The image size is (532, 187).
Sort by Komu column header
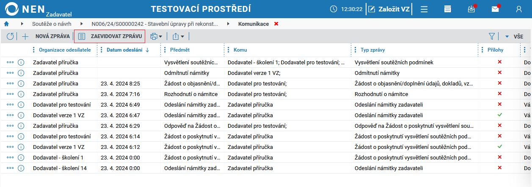pos(240,50)
